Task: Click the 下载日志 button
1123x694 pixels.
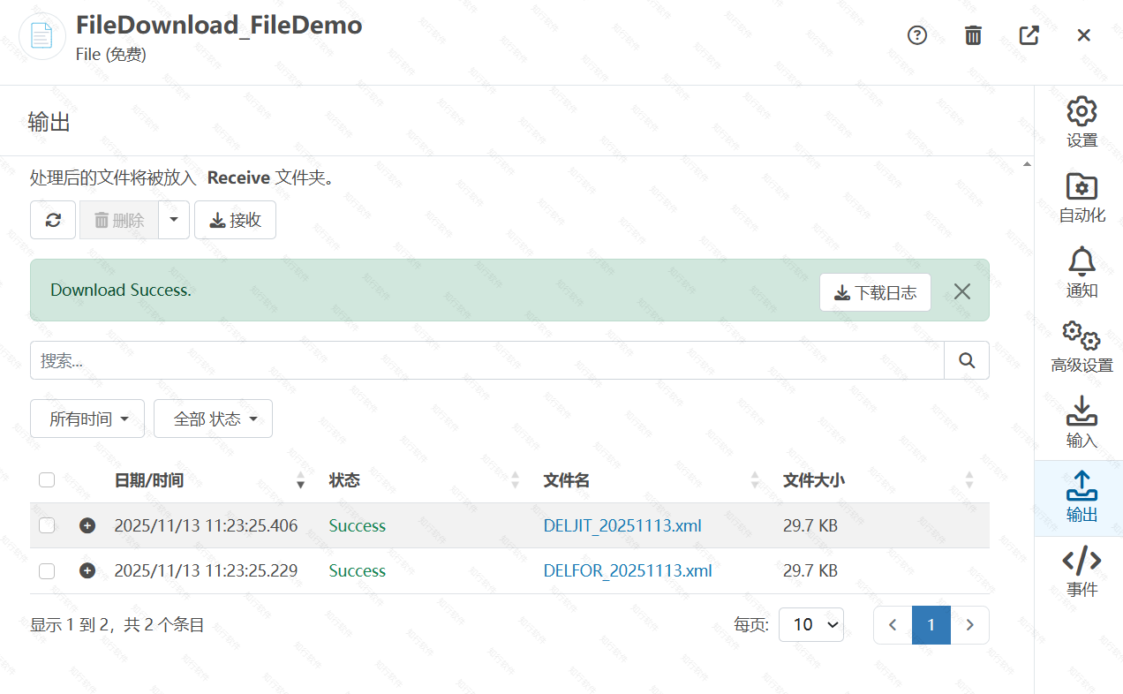Action: pos(875,291)
